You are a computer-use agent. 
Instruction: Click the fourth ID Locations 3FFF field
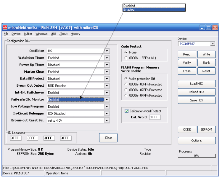coord(66,138)
